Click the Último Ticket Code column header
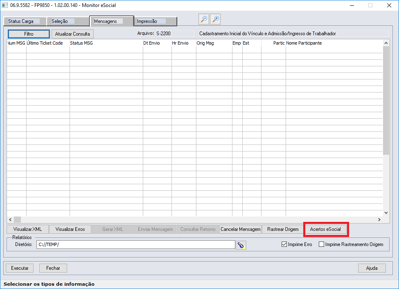Screen dimensions: 399x289 [x=48, y=43]
